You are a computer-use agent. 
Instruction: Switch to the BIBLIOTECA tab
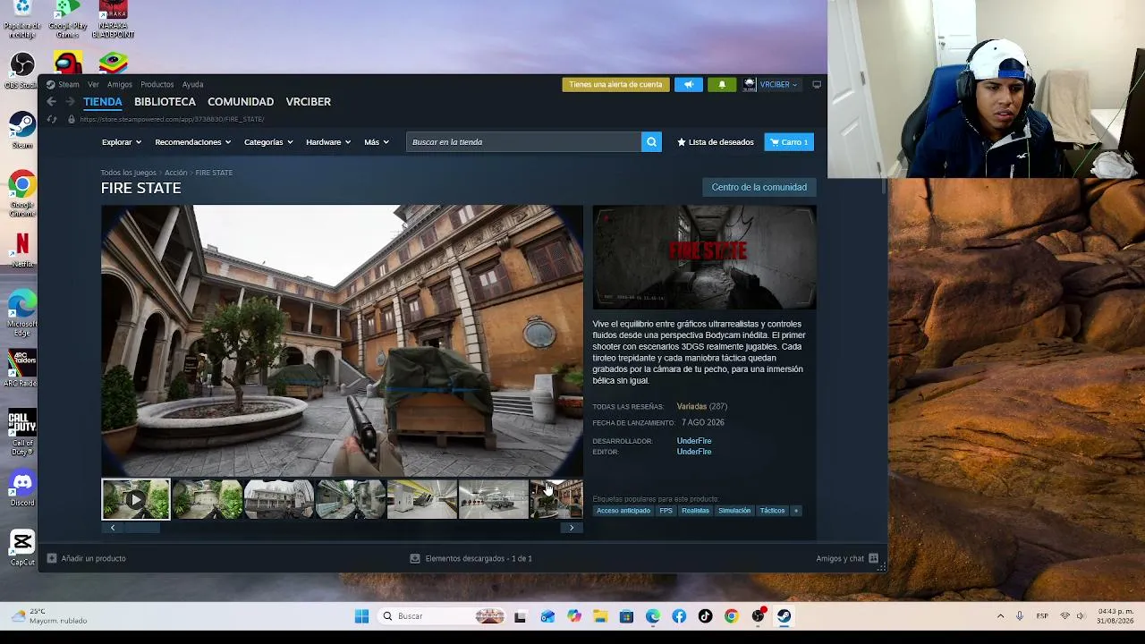click(165, 102)
